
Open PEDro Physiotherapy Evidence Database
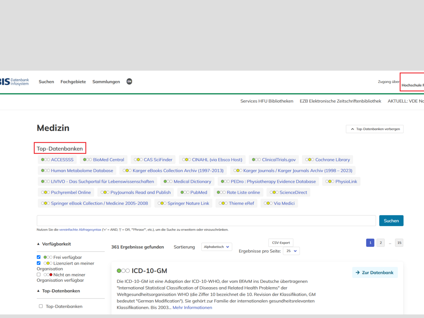(x=268, y=181)
